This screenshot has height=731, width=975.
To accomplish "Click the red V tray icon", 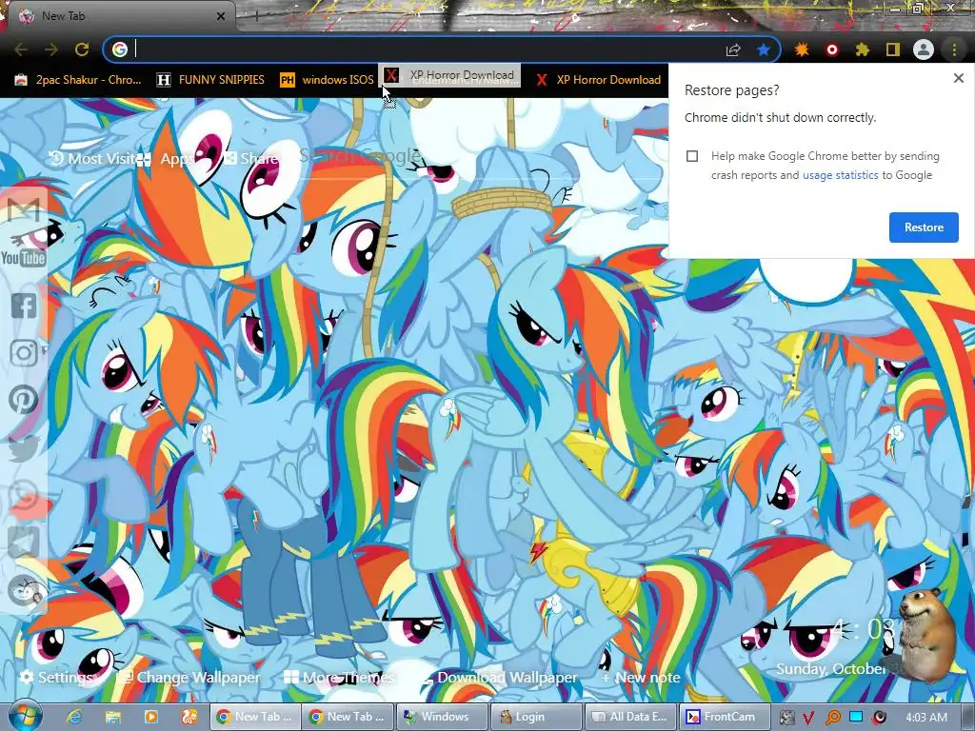I will [x=808, y=718].
